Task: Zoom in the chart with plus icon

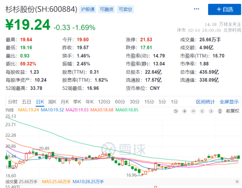Action: (185, 111)
